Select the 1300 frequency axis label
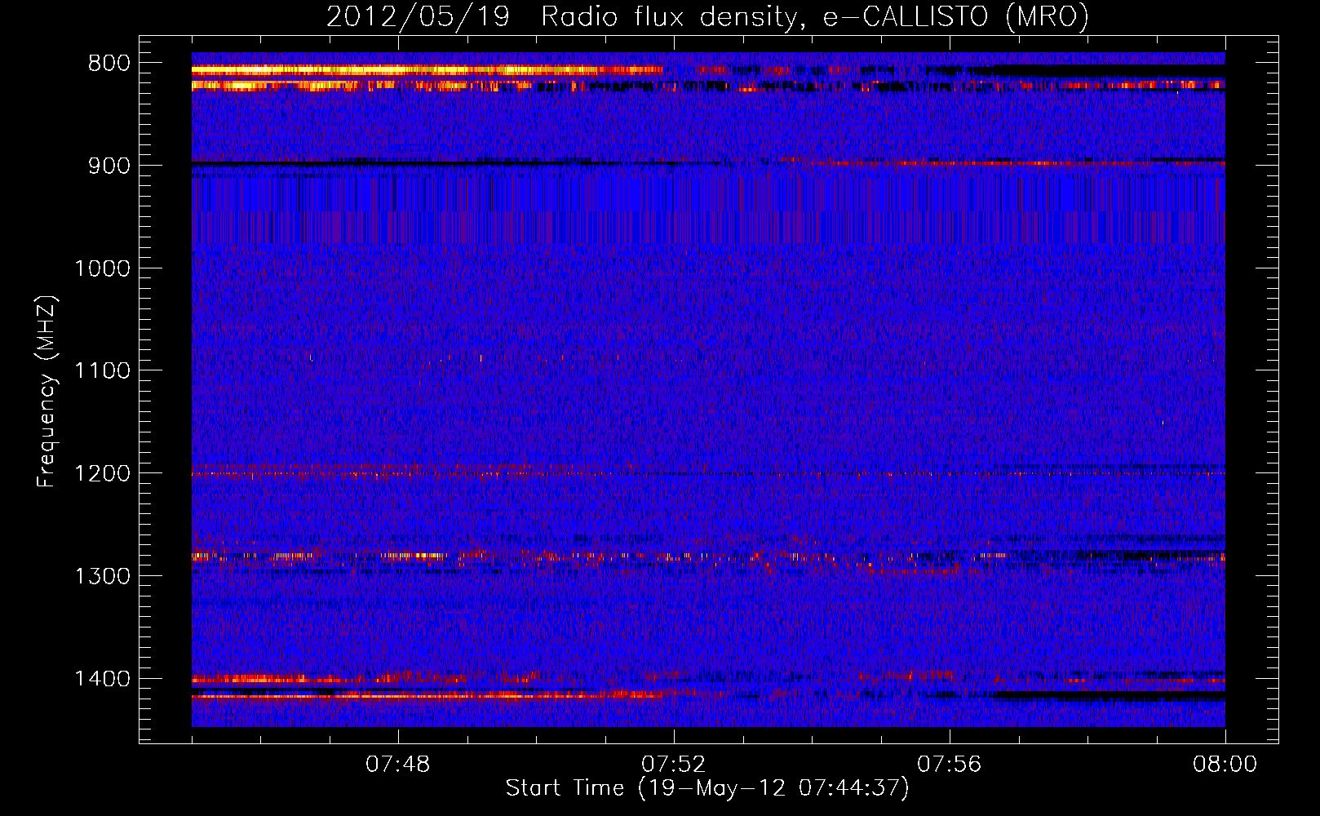The image size is (1320, 816). [103, 576]
